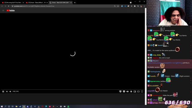Close the 'Dream - Mask (Official' tab
This screenshot has width=192, height=108.
[47, 3]
